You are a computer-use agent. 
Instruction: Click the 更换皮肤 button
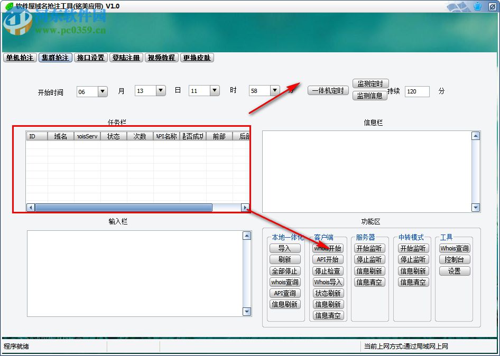(x=196, y=58)
